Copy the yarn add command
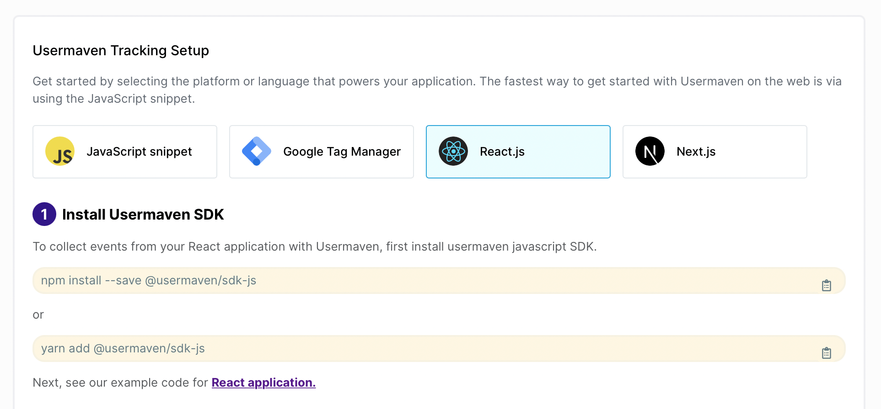Image resolution: width=881 pixels, height=409 pixels. (x=826, y=353)
